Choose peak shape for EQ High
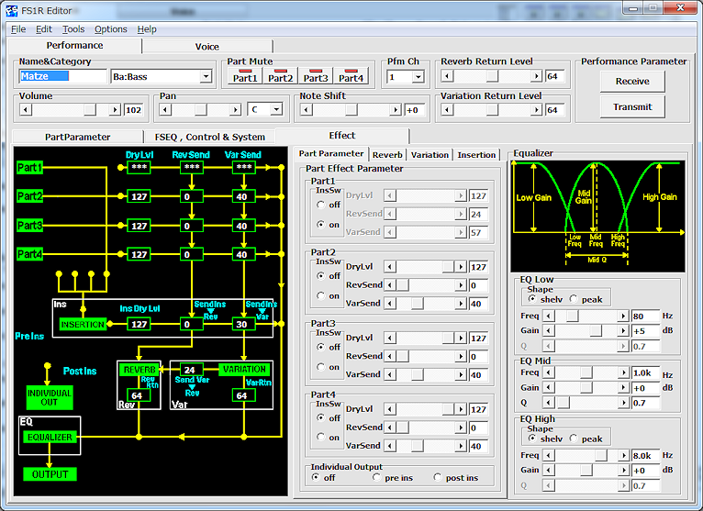 [574, 439]
